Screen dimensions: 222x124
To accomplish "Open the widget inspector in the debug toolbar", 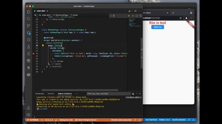I will 140,16.
